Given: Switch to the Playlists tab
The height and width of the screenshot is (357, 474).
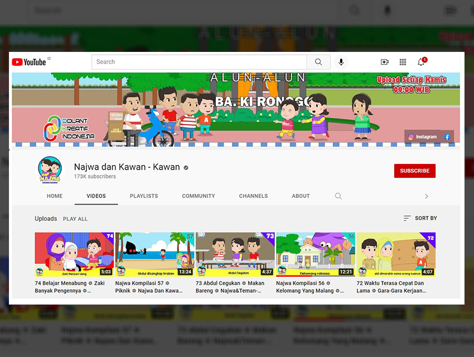Looking at the screenshot, I should [x=144, y=196].
